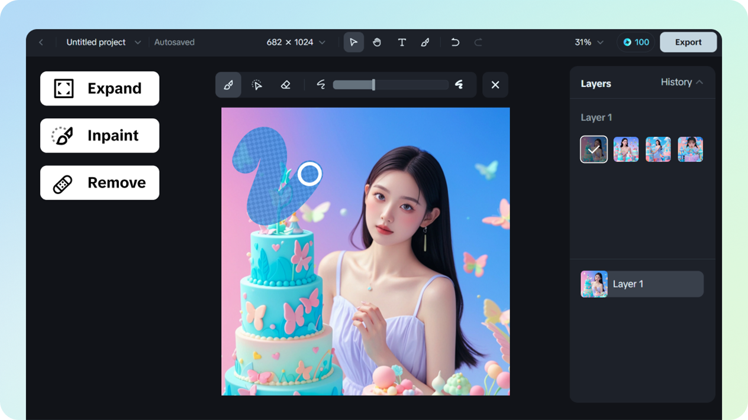Select the Layer 1 row in layers list
Image resolution: width=748 pixels, height=420 pixels.
[642, 284]
